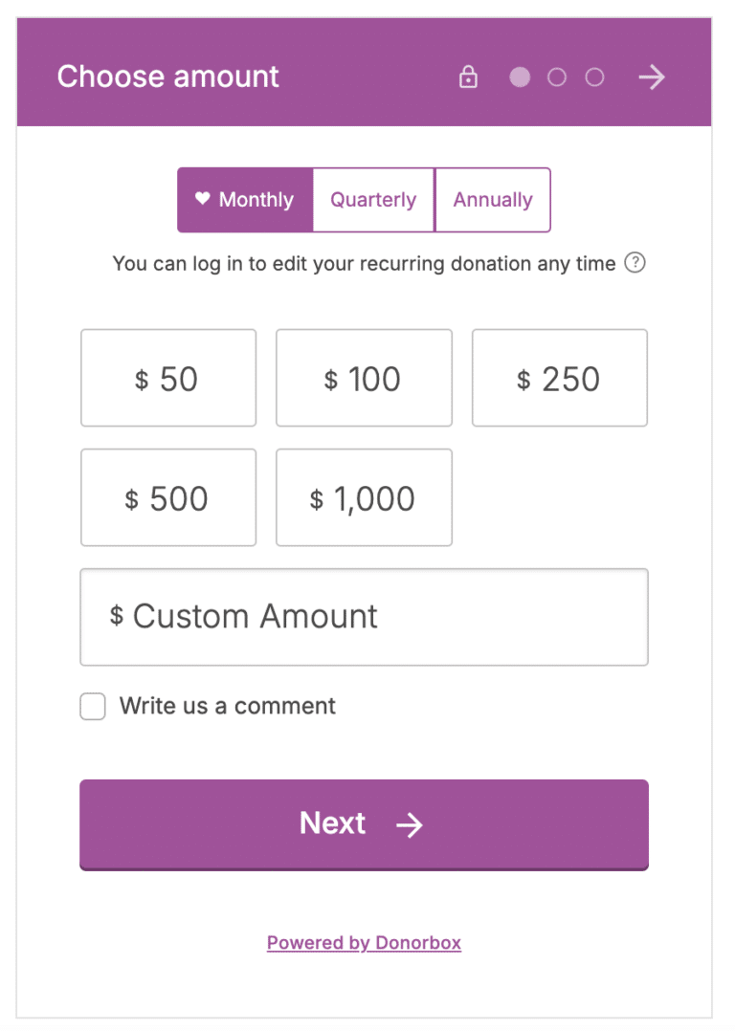Select the Monthly donation frequency tab
Screen dimensions: 735x1031
click(245, 199)
